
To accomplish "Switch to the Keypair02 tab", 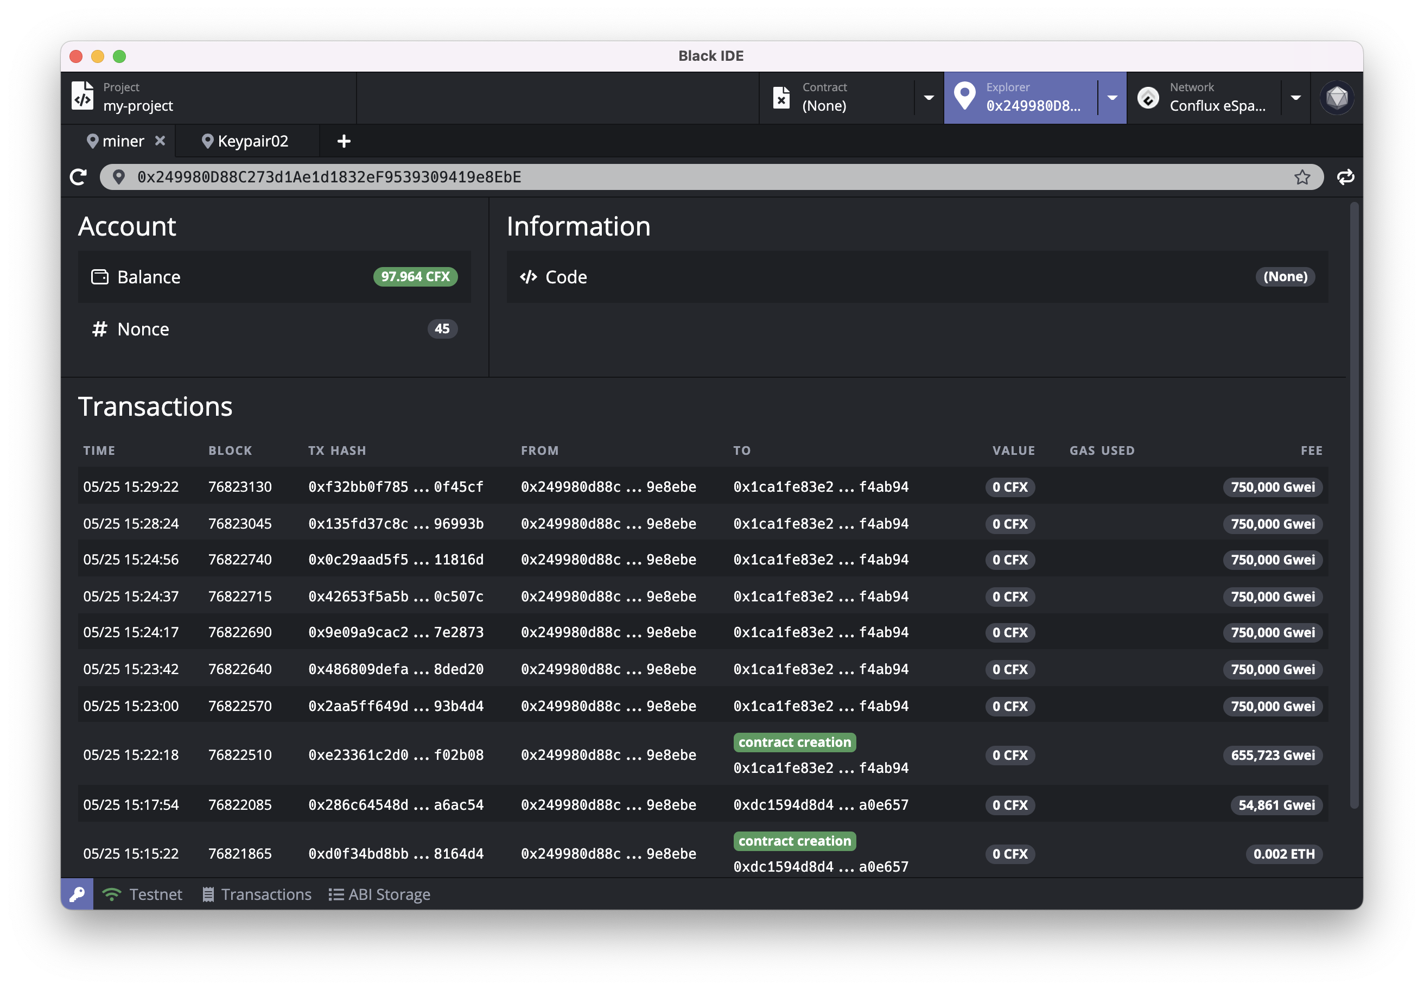I will tap(247, 142).
